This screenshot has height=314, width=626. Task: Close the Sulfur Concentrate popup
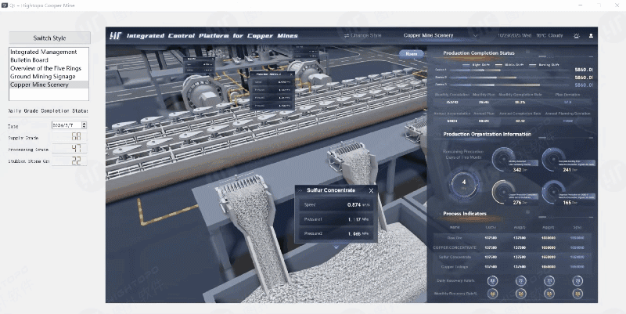[x=371, y=190]
